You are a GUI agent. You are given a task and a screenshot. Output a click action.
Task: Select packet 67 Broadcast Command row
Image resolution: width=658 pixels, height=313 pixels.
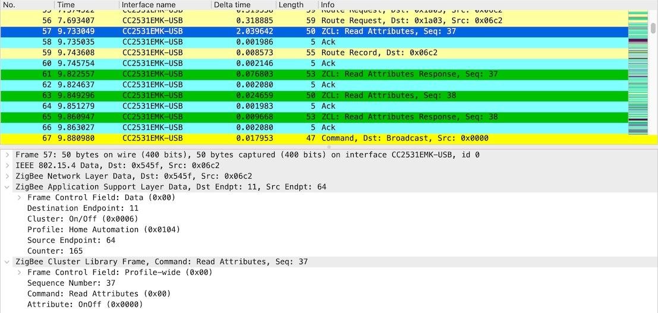click(314, 138)
